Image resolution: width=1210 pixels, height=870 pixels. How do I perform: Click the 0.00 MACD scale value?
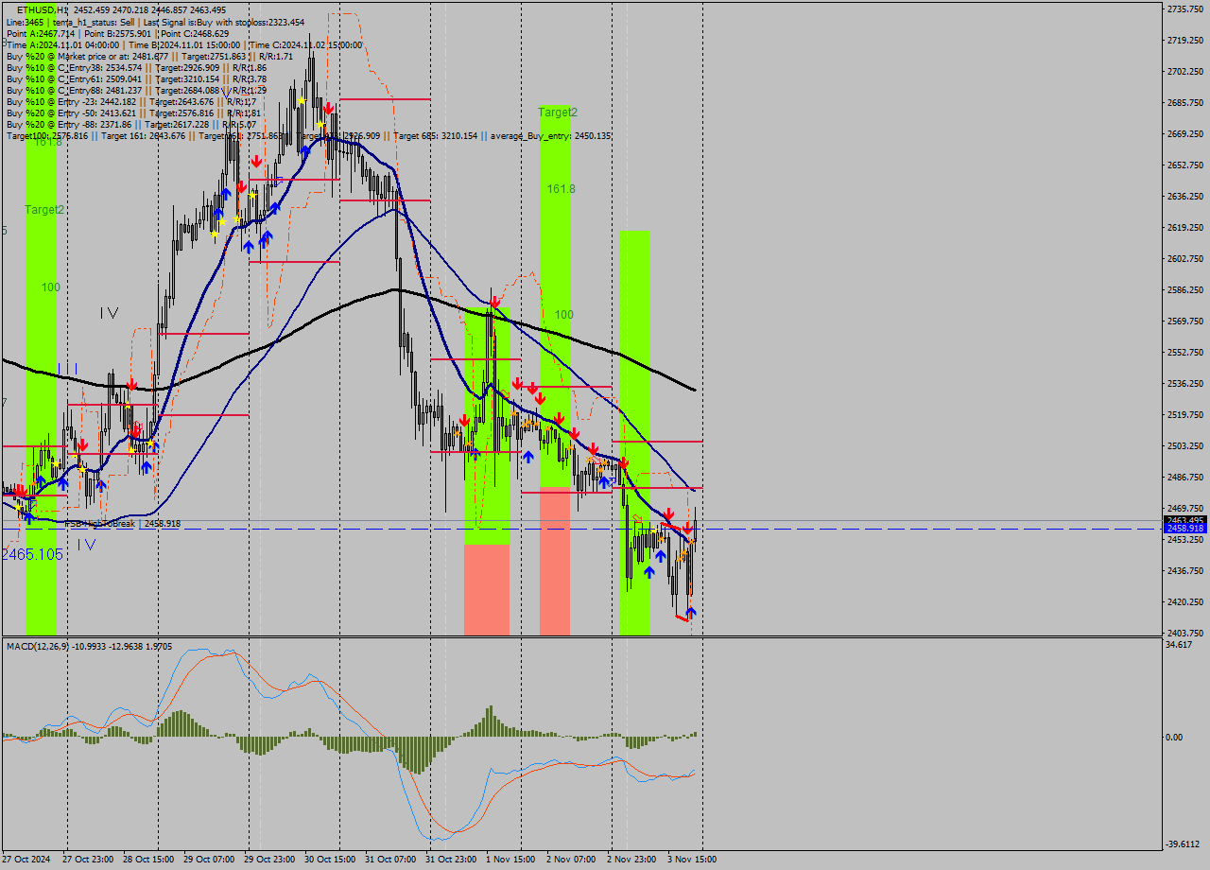click(x=1175, y=737)
